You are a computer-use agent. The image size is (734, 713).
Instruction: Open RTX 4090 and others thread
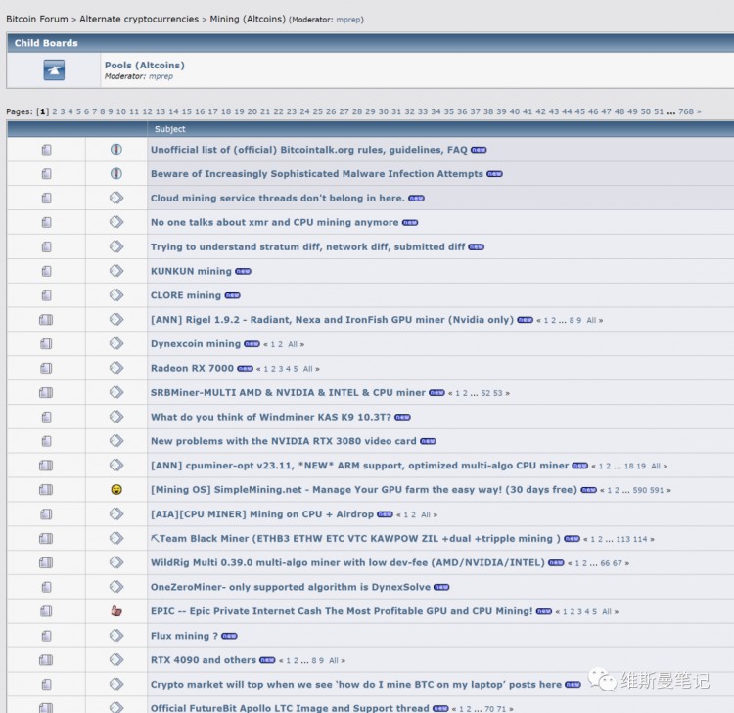point(204,660)
